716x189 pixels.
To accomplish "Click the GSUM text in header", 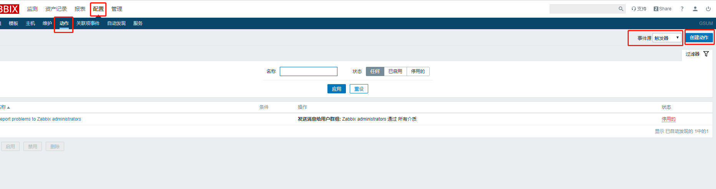I will [706, 23].
